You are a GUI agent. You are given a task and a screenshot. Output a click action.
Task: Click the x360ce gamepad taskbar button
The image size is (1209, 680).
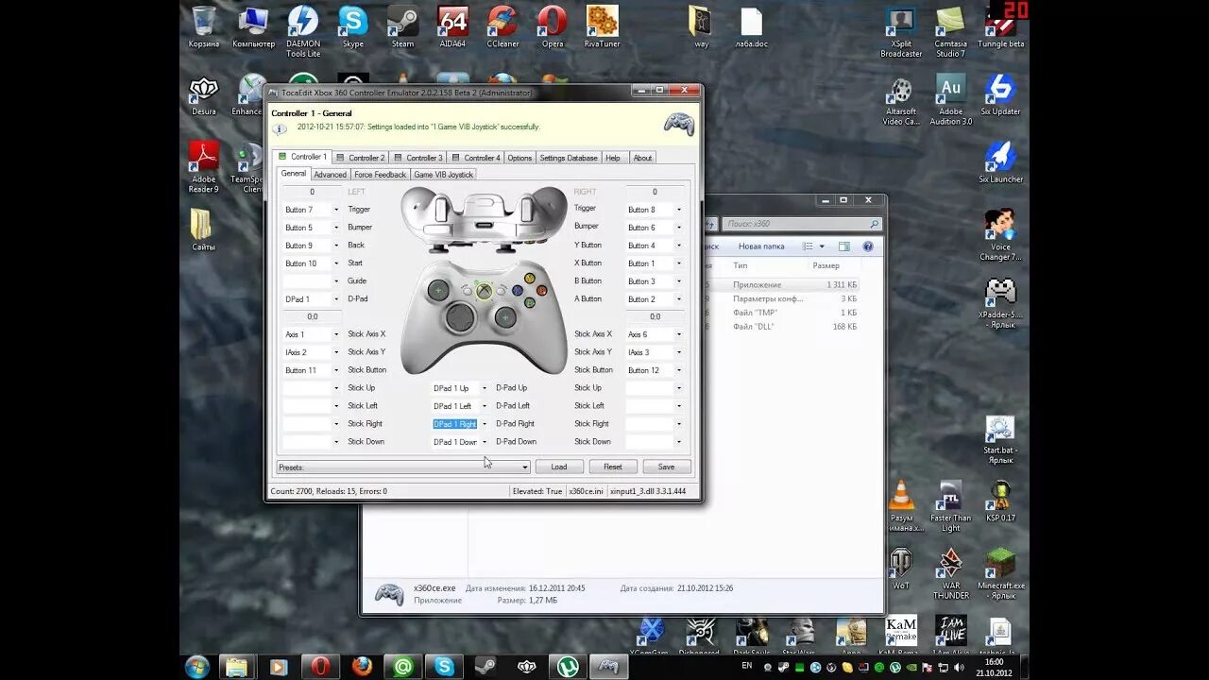tap(608, 667)
